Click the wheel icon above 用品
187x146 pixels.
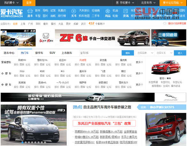coord(108,11)
